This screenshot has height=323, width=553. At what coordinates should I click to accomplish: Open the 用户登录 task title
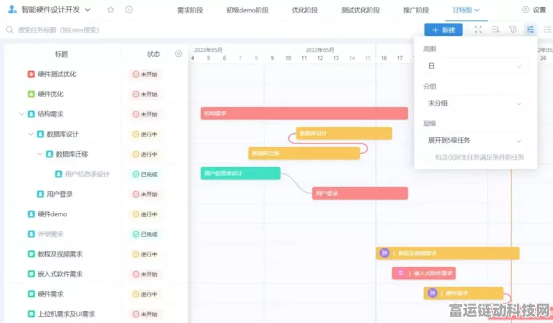pos(60,194)
